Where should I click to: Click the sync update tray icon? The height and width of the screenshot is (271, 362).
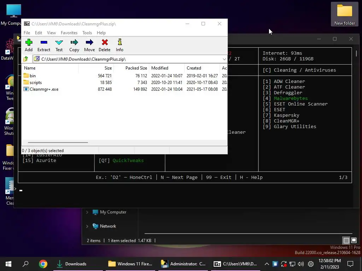[x=284, y=264]
